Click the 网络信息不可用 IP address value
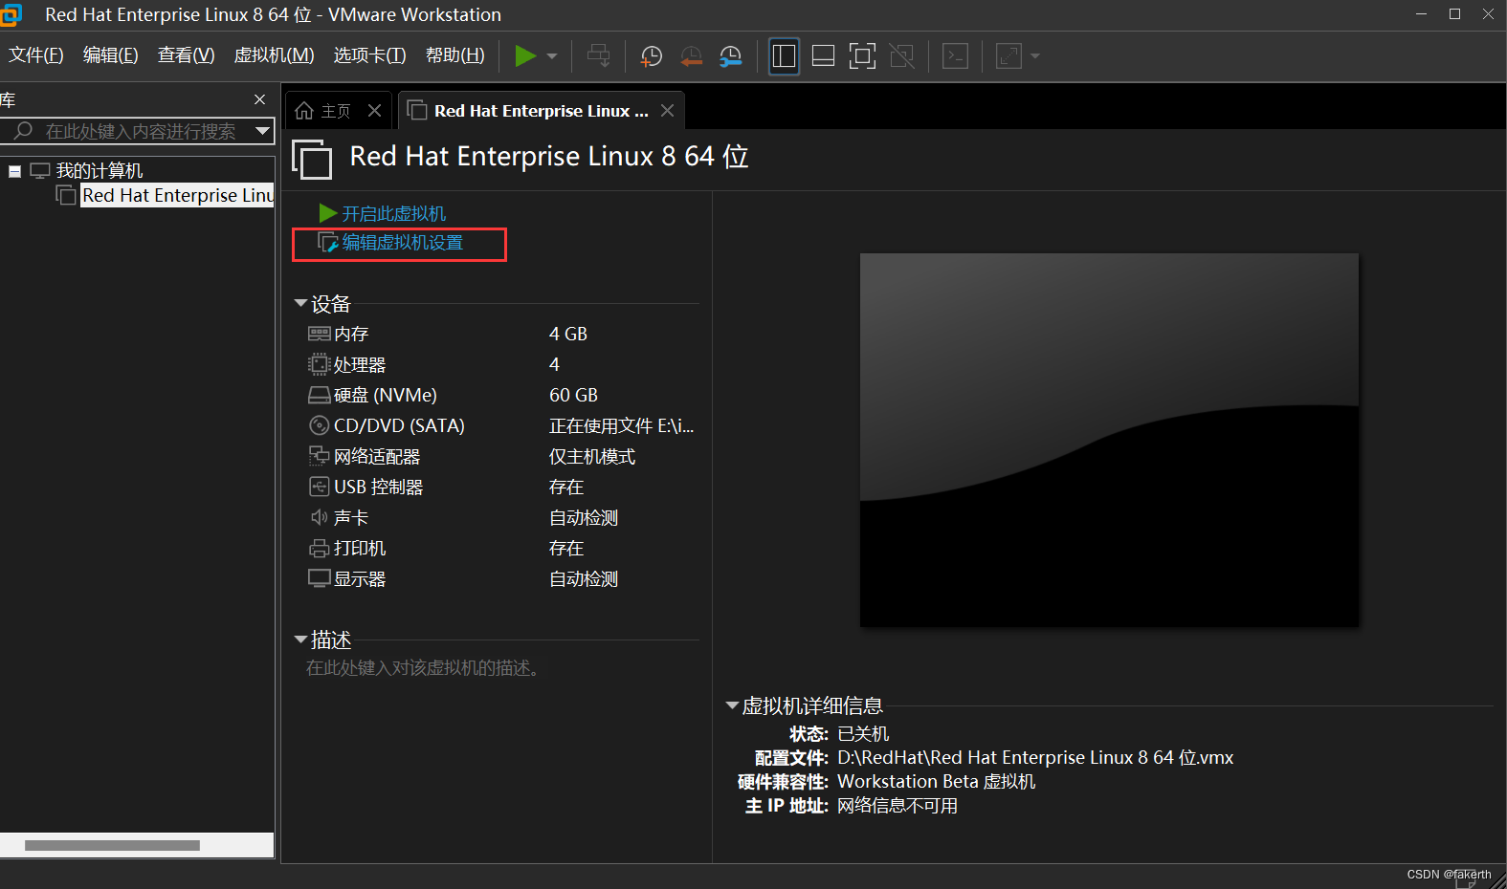 click(x=898, y=805)
